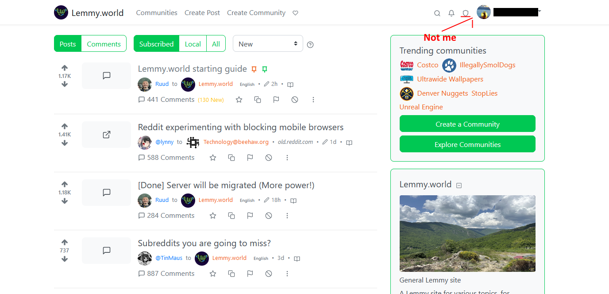The width and height of the screenshot is (609, 294).
Task: Open Create Post in navbar
Action: [x=202, y=13]
